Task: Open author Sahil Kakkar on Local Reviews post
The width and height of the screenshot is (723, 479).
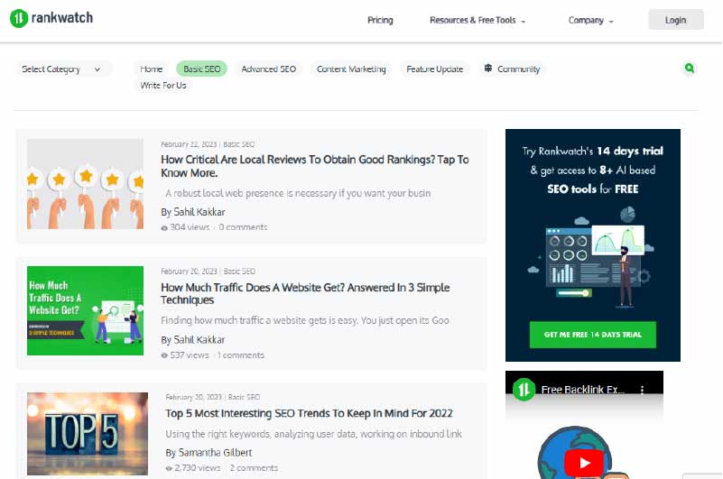Action: coord(199,212)
